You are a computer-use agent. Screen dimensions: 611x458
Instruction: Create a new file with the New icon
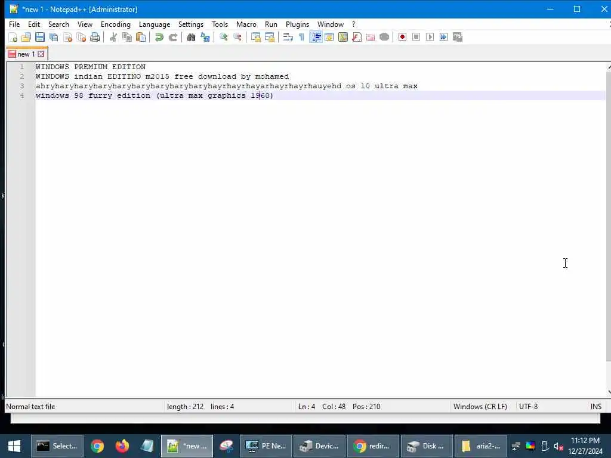pyautogui.click(x=13, y=37)
